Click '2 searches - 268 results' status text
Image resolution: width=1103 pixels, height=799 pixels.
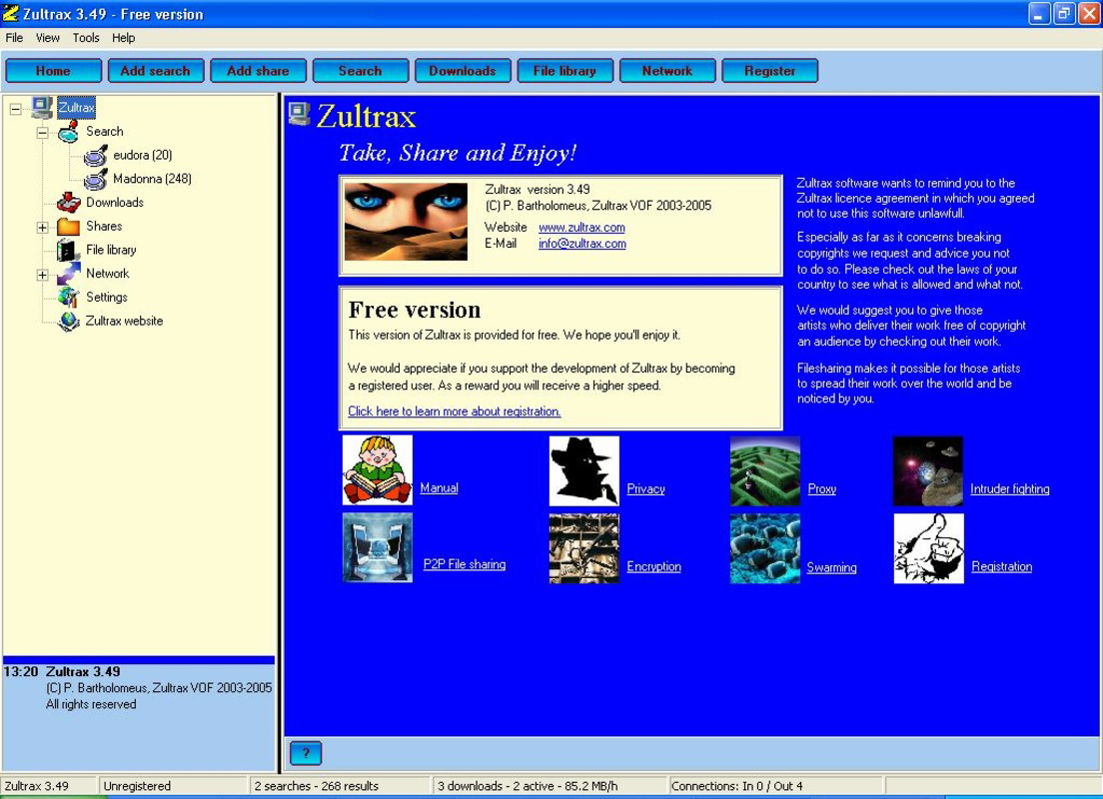coord(317,786)
